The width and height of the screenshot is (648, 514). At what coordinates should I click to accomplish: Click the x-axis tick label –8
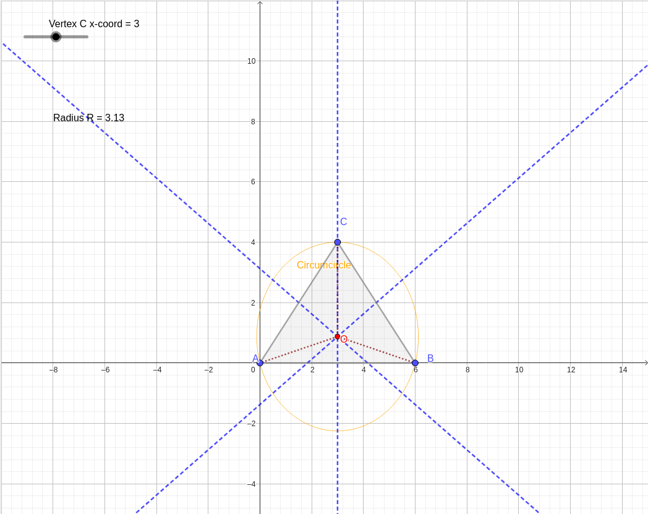click(53, 370)
